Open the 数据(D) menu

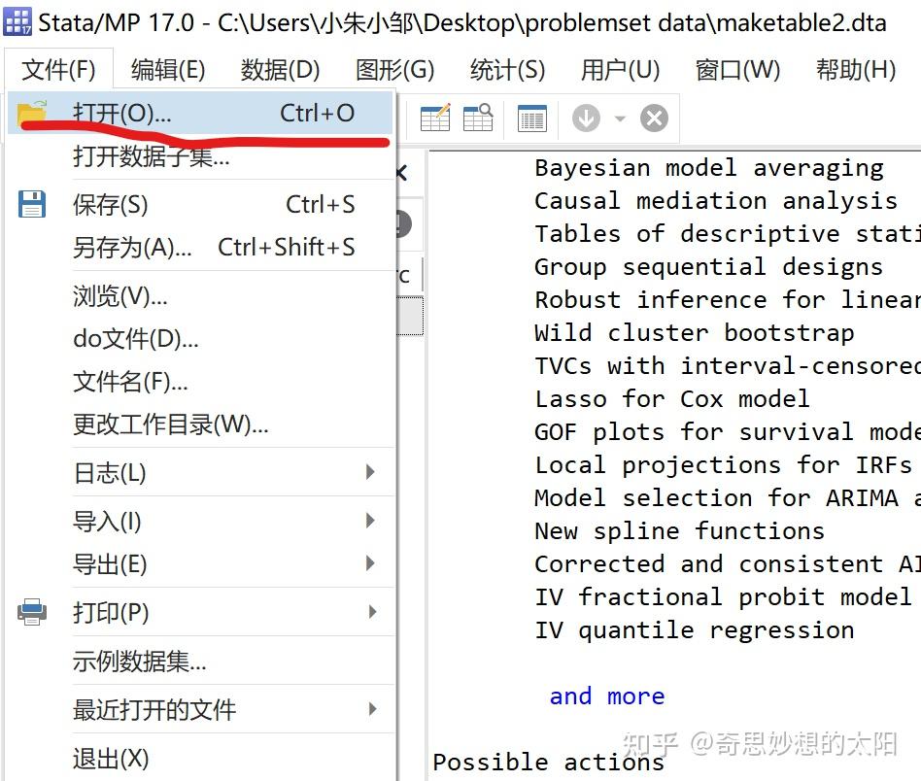click(280, 70)
